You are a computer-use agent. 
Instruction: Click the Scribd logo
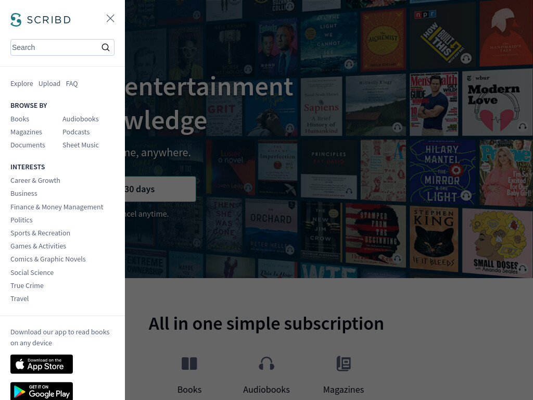point(41,20)
